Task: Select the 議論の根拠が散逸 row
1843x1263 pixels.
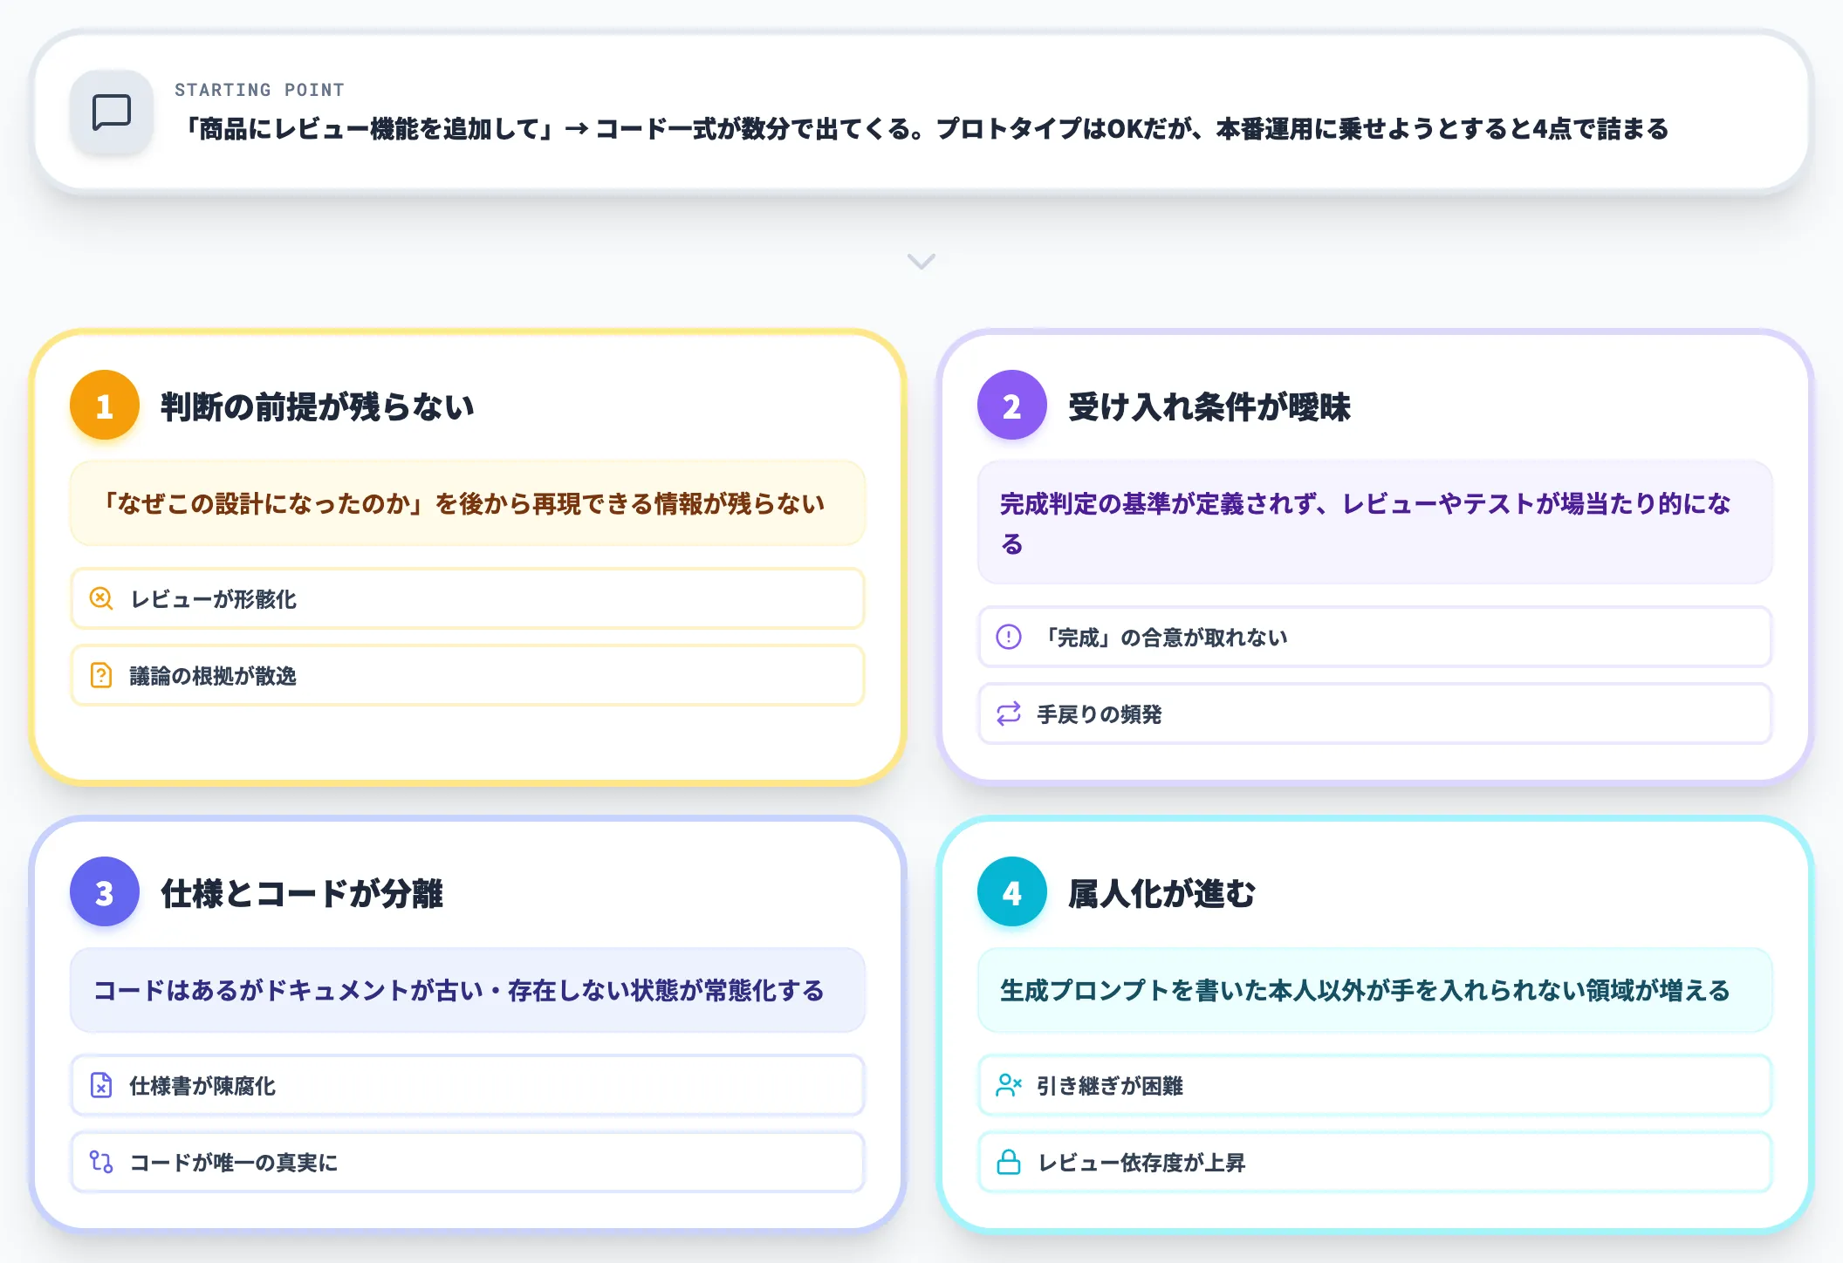Action: 468,675
